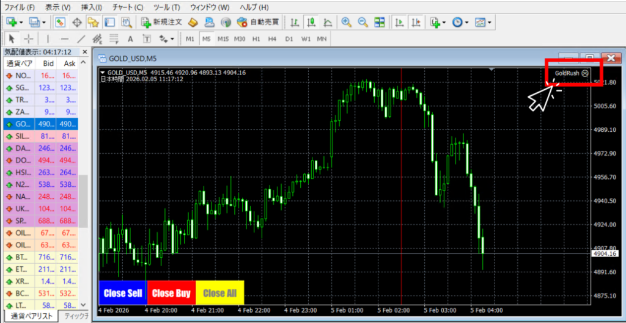Click the 新規注文 new order button
Viewport: 626px width, 323px height.
(161, 23)
